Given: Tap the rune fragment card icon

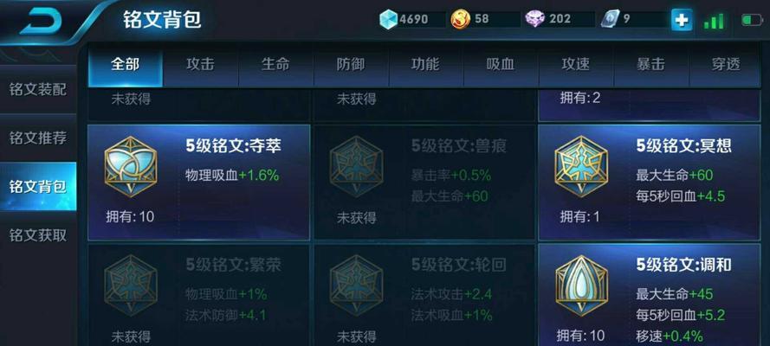Looking at the screenshot, I should tap(609, 20).
